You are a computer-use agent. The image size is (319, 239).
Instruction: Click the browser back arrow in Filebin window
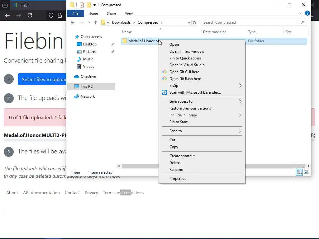tap(7, 15)
